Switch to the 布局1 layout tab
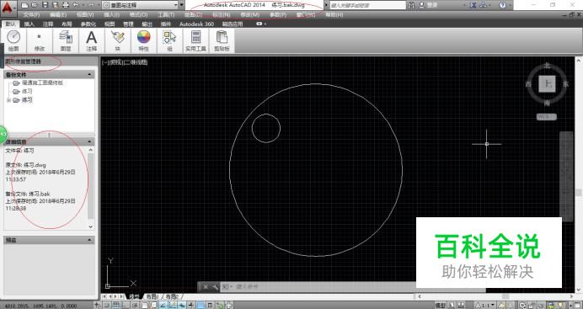The height and width of the screenshot is (309, 583). (152, 296)
